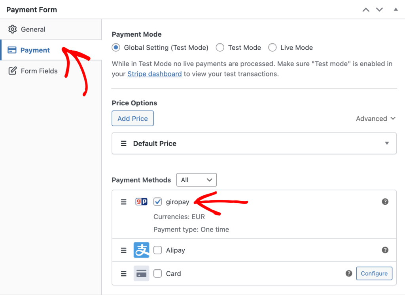Disable the giropay payment method
Screen dimensions: 405x295
coord(157,202)
